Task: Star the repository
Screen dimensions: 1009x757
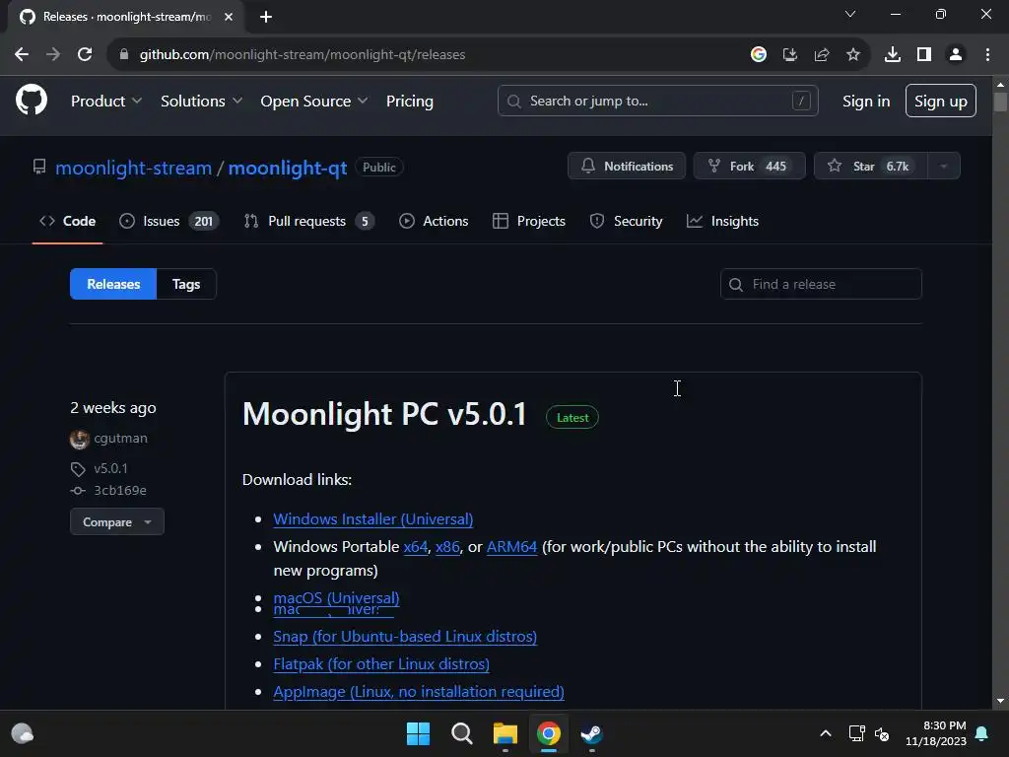Action: [871, 166]
